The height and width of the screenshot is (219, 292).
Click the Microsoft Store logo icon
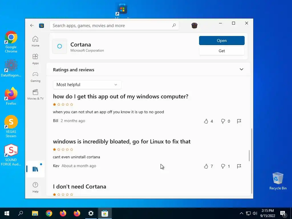pos(42,25)
